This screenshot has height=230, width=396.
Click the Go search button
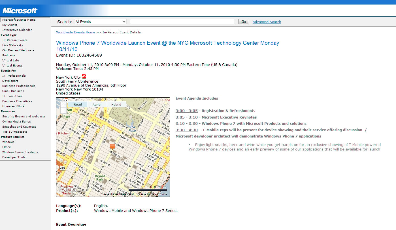point(244,22)
